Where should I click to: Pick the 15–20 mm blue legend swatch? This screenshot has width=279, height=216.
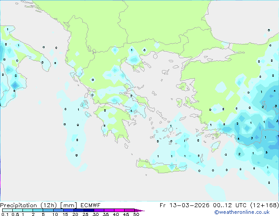69,210
